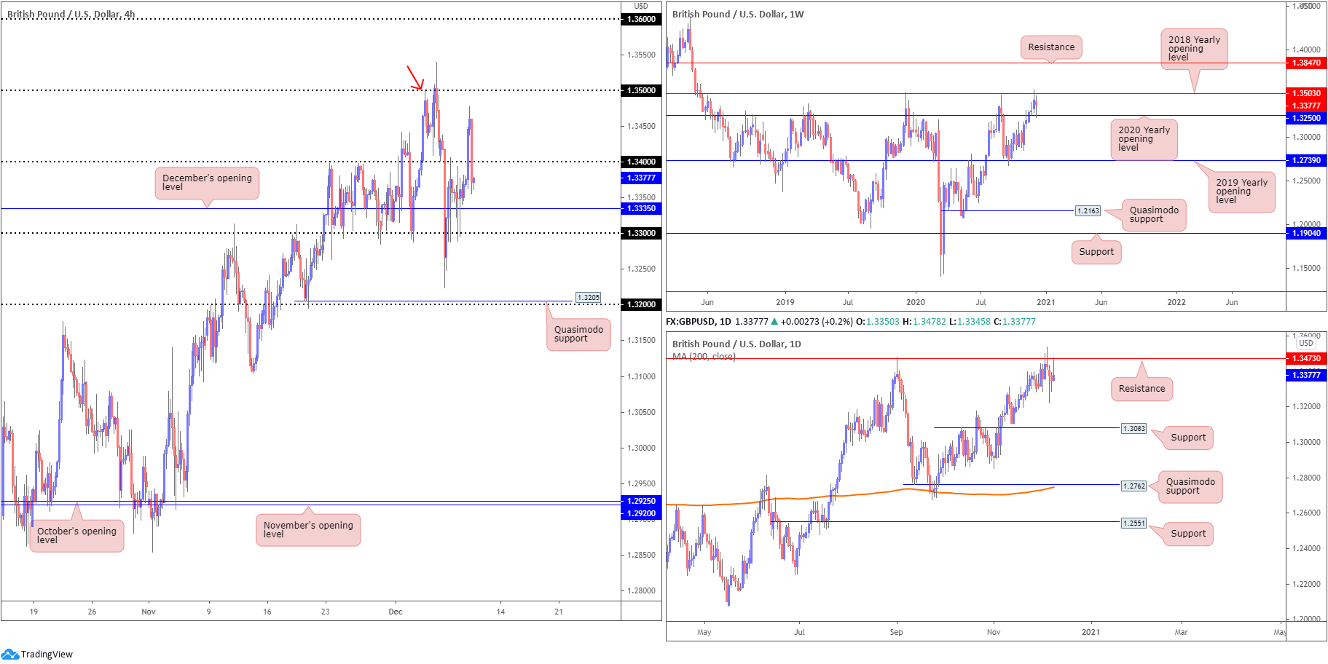Click the British Pound / U.S. Dollar, 1W title
1328x664 pixels.
(x=737, y=15)
